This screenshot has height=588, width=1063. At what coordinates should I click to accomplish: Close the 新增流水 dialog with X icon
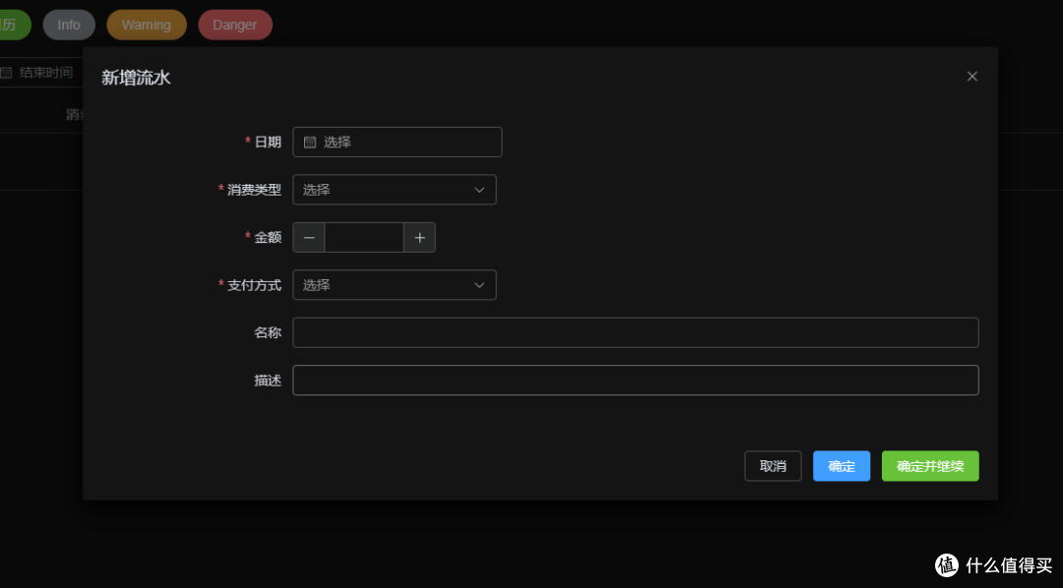click(972, 77)
